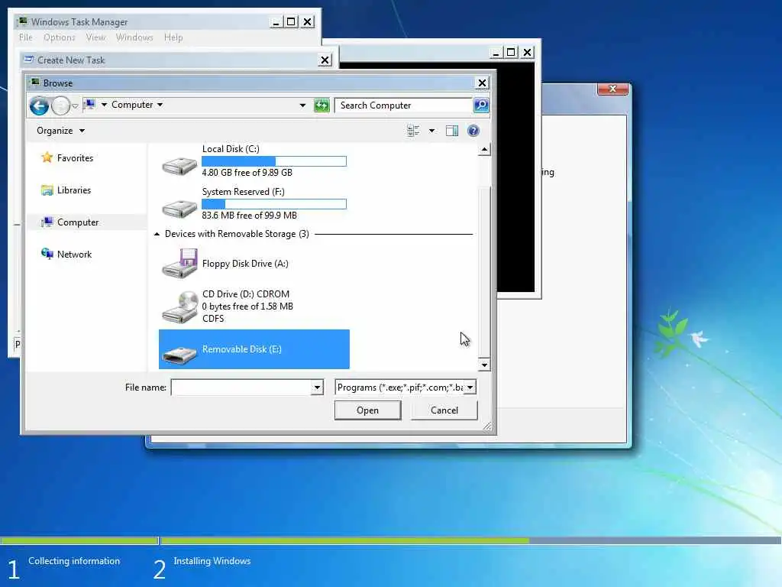Click in the File name input box
The image size is (782, 587).
pos(241,388)
